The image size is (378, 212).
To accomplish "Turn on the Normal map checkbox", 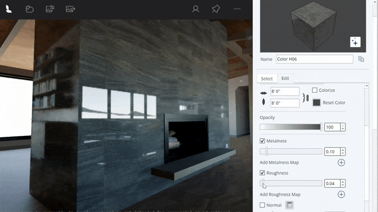I will coord(263,205).
